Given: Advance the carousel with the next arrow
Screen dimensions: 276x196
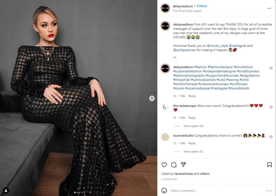Looking at the screenshot, I should click(x=151, y=98).
